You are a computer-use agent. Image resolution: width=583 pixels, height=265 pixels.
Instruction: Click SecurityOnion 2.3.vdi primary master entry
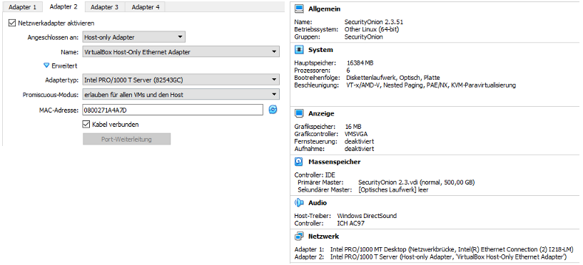(x=417, y=182)
